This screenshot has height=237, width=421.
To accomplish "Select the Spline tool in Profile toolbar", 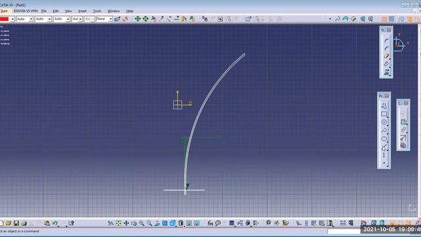I will click(384, 130).
